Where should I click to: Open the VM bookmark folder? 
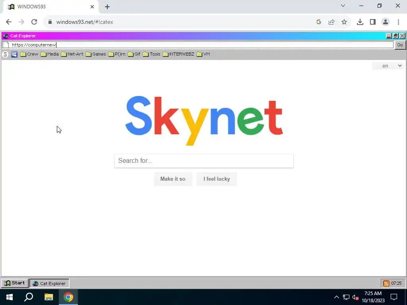pos(203,54)
